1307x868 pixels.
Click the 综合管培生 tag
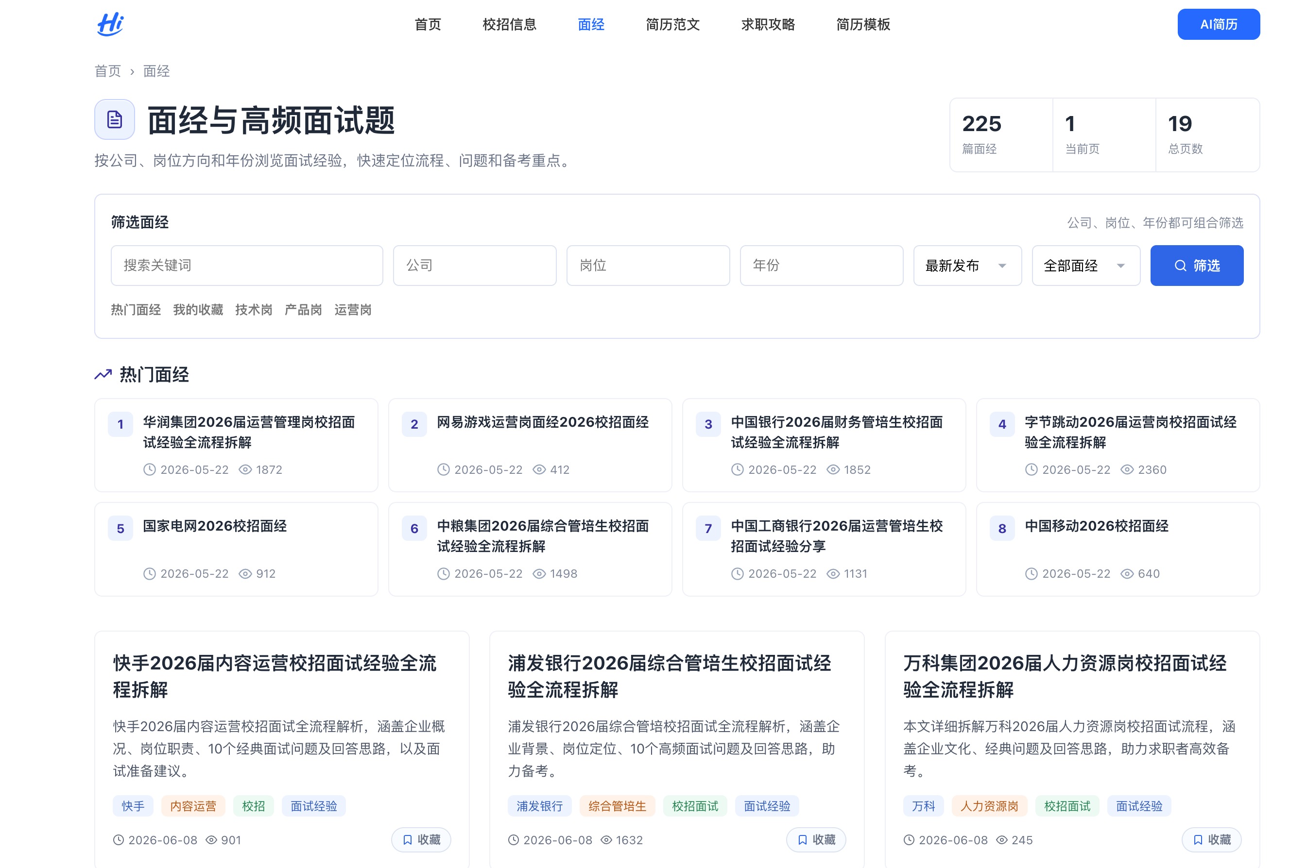[617, 806]
